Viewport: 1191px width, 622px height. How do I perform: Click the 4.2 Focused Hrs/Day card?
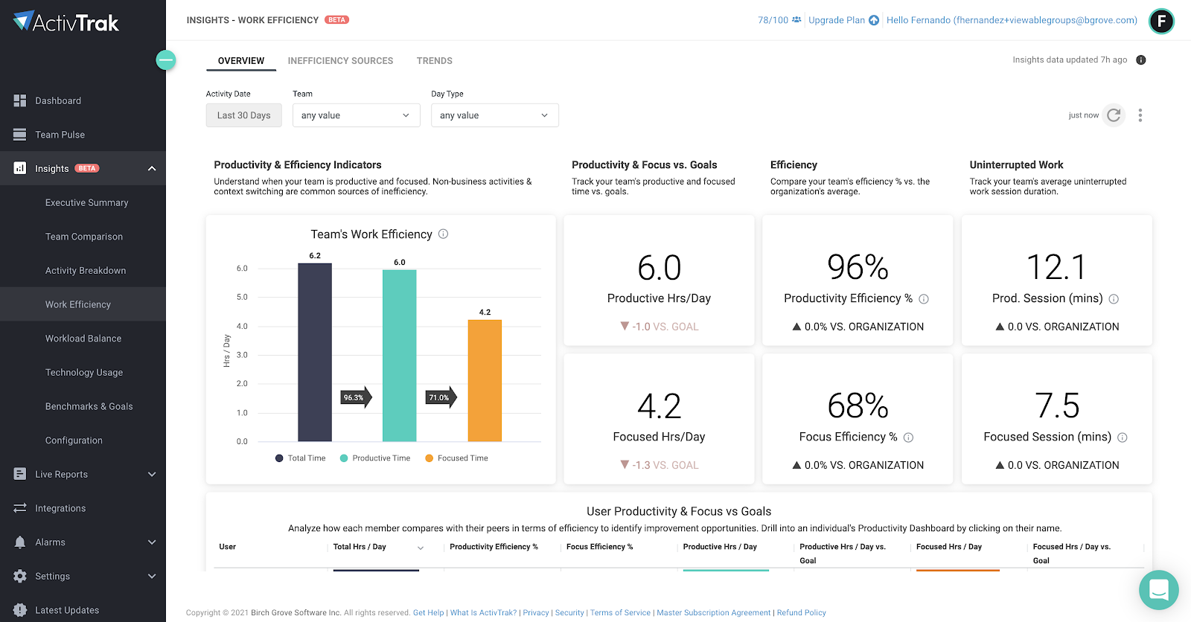coord(659,419)
